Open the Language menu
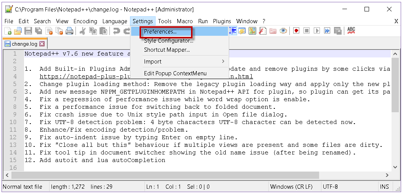Viewport: 403px width, 194px height. [x=115, y=21]
